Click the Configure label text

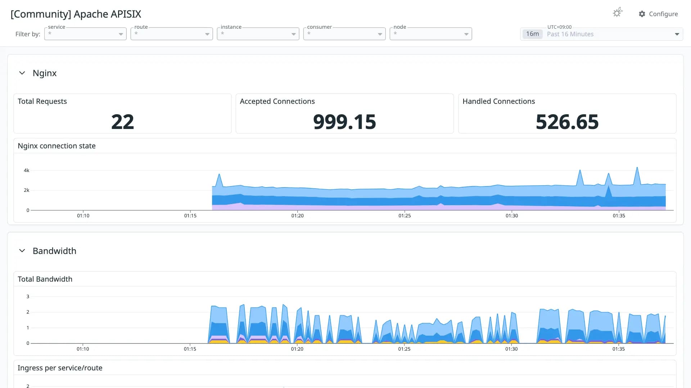coord(663,14)
